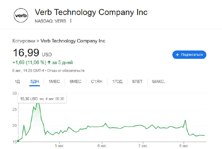Select the 5ДН time range tab
Screen dimensions: 222x149
coord(34,82)
